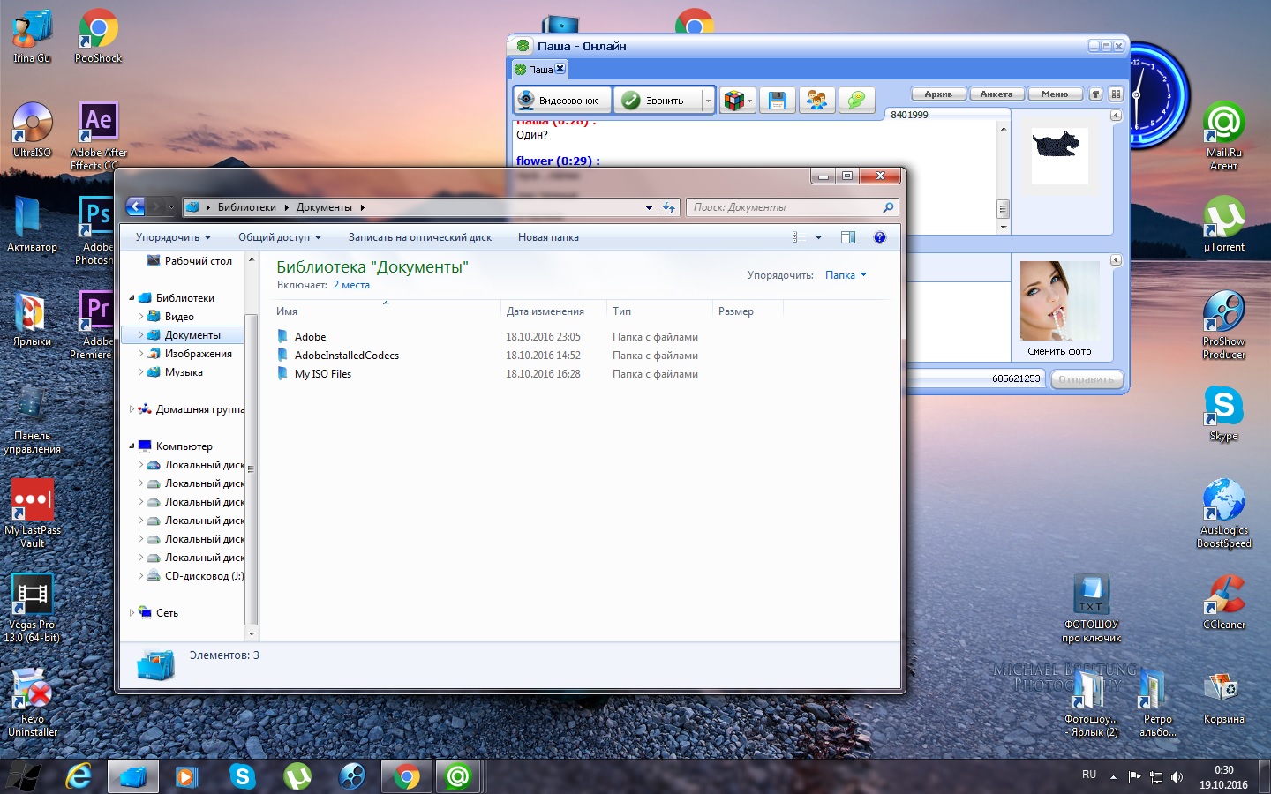Open UltraISO desktop shortcut

click(x=33, y=130)
